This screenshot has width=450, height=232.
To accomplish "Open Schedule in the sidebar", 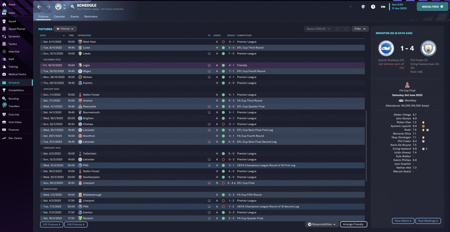I will [14, 83].
